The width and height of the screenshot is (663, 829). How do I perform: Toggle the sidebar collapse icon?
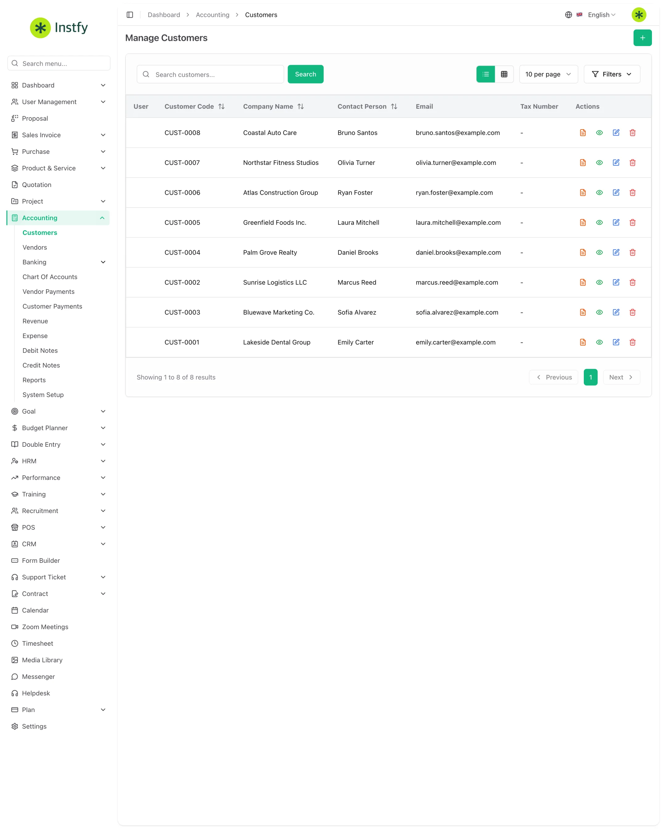(x=130, y=15)
